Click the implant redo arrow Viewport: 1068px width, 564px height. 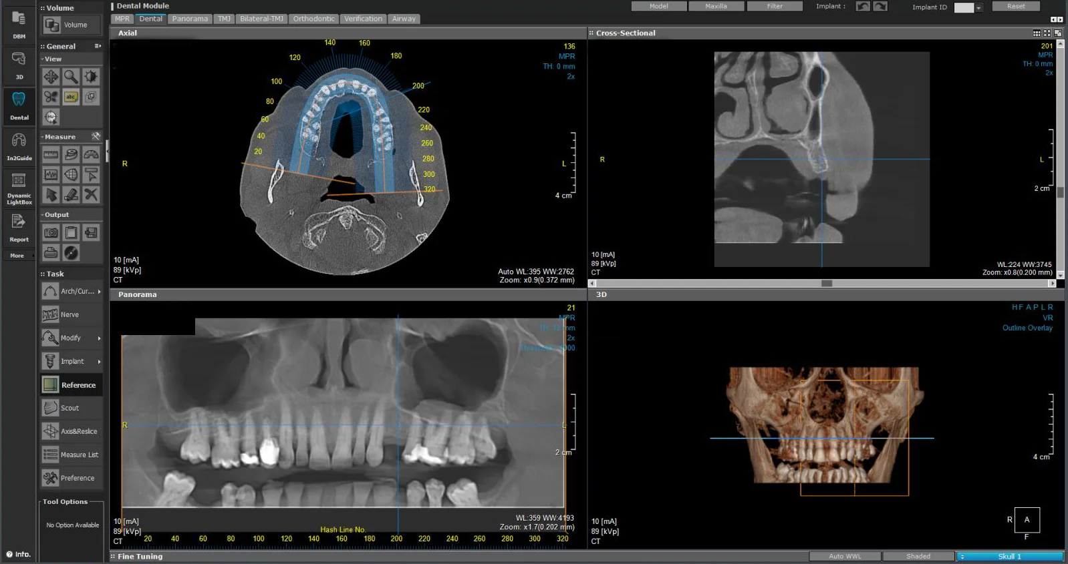pos(880,7)
